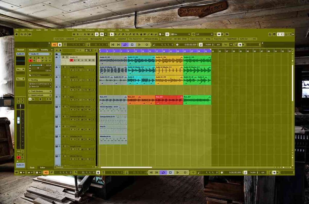Click the Cycle loop button in top transport
The image size is (309, 204).
point(125,45)
